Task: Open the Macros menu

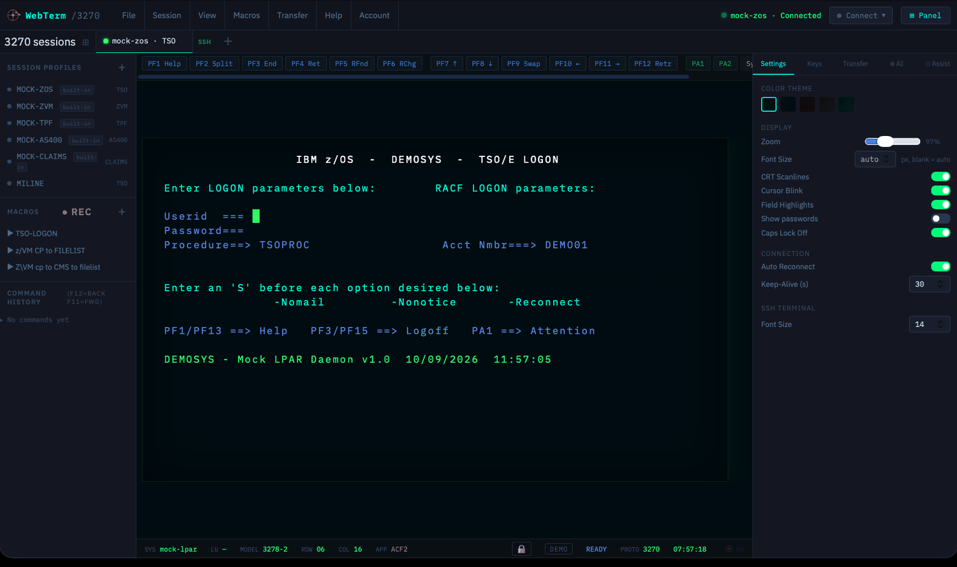Action: click(x=247, y=15)
